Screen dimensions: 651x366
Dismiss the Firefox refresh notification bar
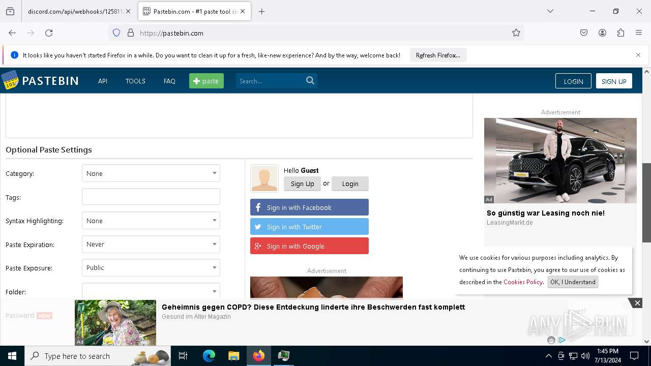(638, 55)
